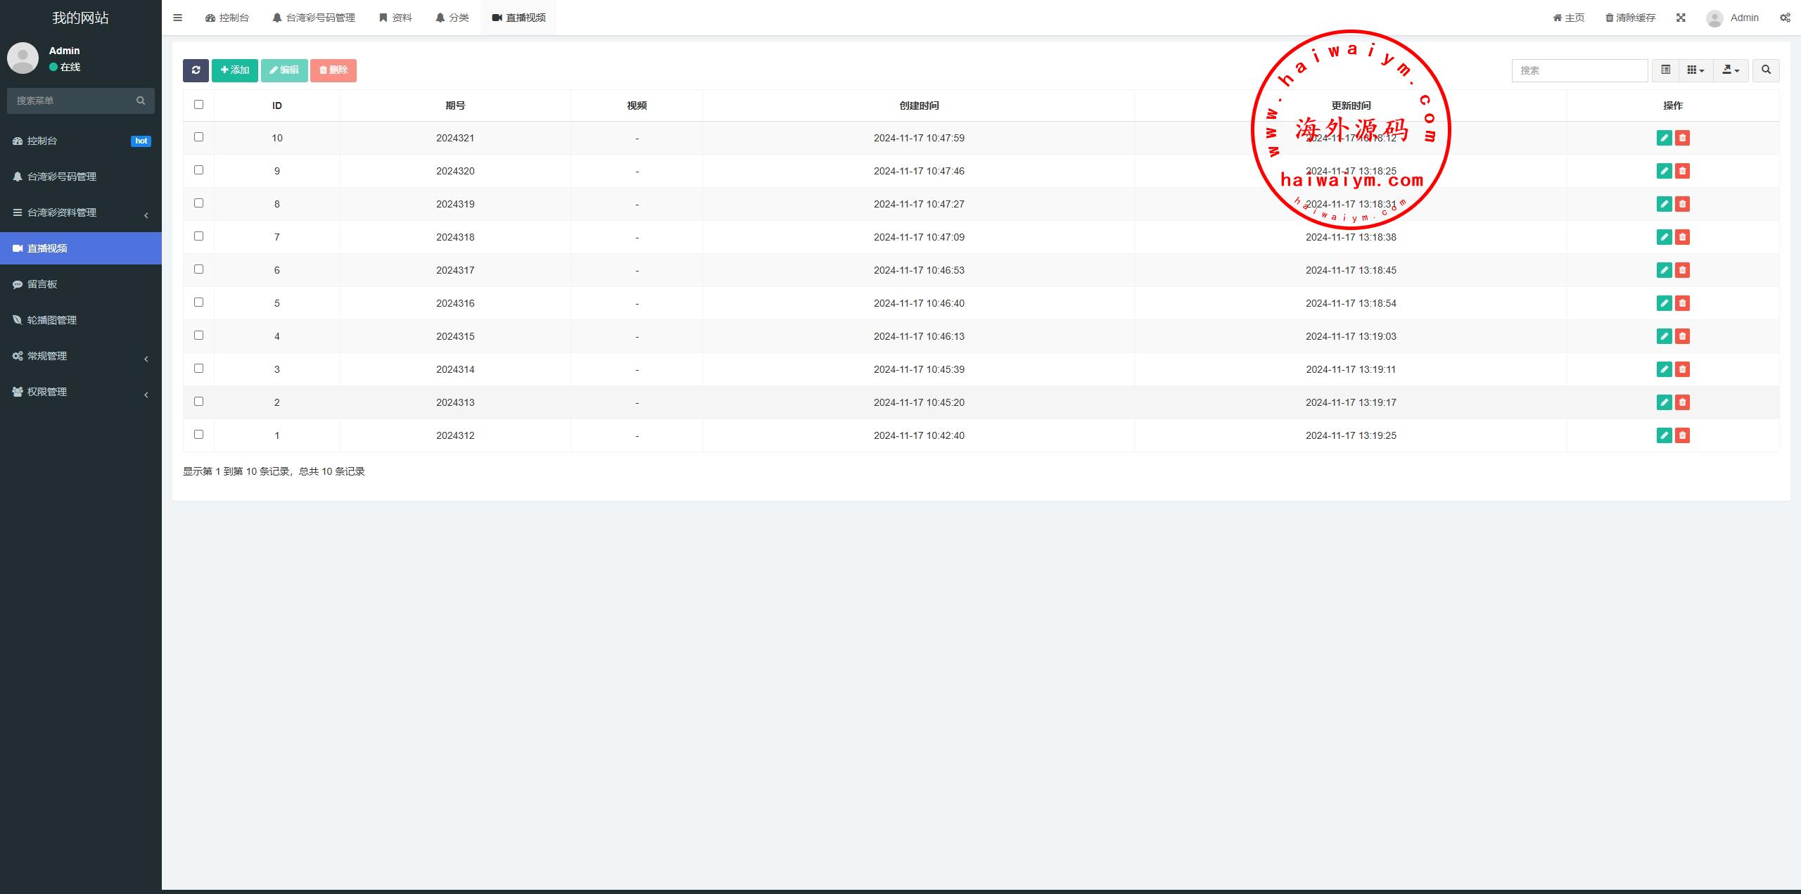1801x894 pixels.
Task: Check the select-all checkbox in table header
Action: click(x=198, y=105)
